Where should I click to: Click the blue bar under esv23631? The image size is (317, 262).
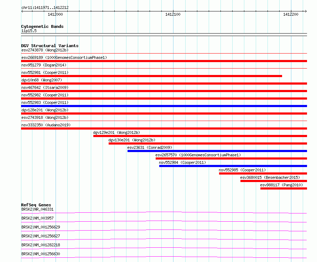coord(217,151)
